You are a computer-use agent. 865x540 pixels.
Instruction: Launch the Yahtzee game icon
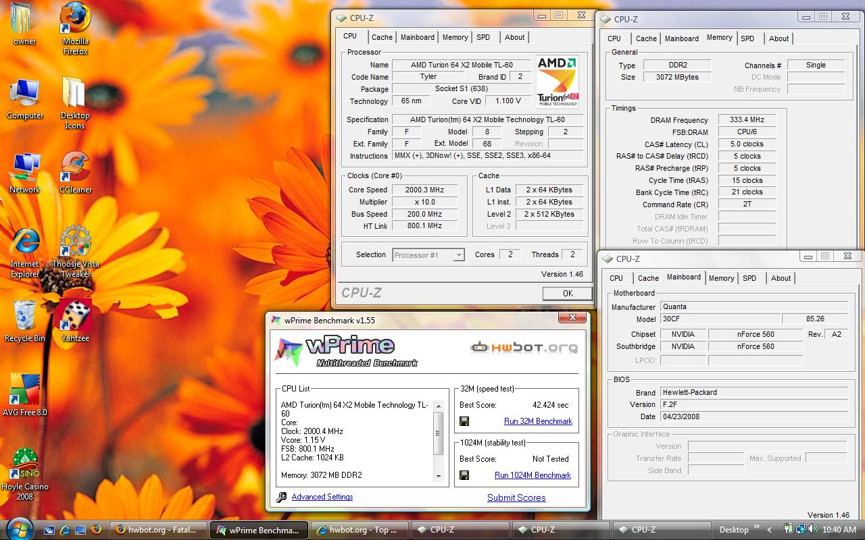coord(76,322)
